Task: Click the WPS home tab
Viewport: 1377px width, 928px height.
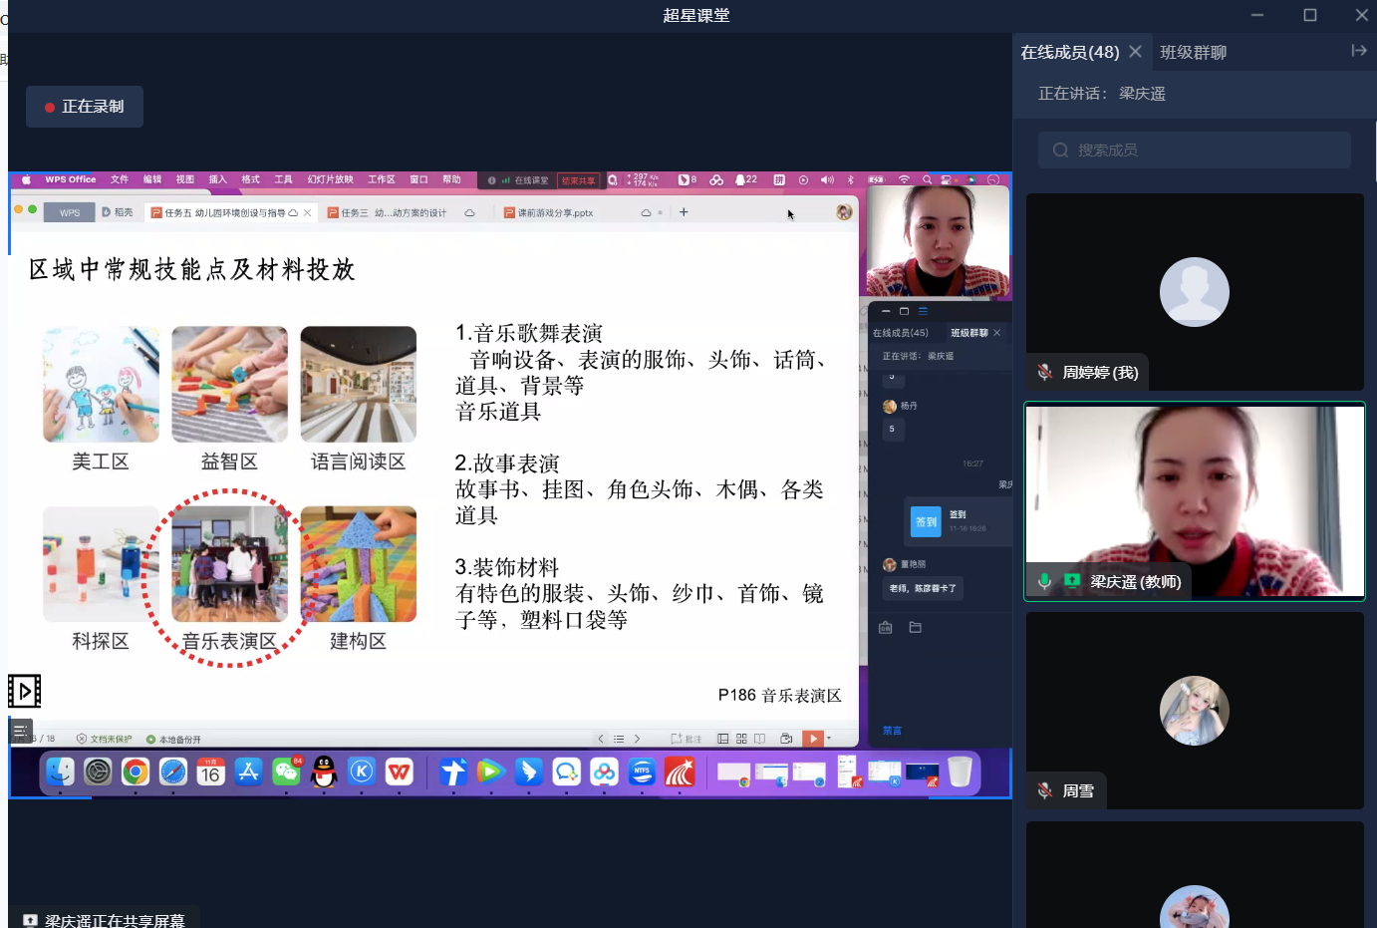Action: tap(70, 212)
